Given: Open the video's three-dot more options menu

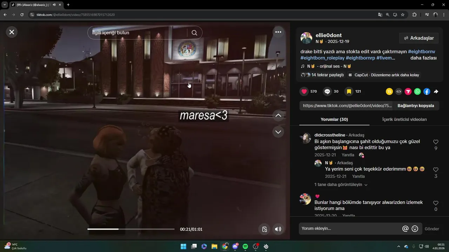Looking at the screenshot, I should pyautogui.click(x=278, y=32).
